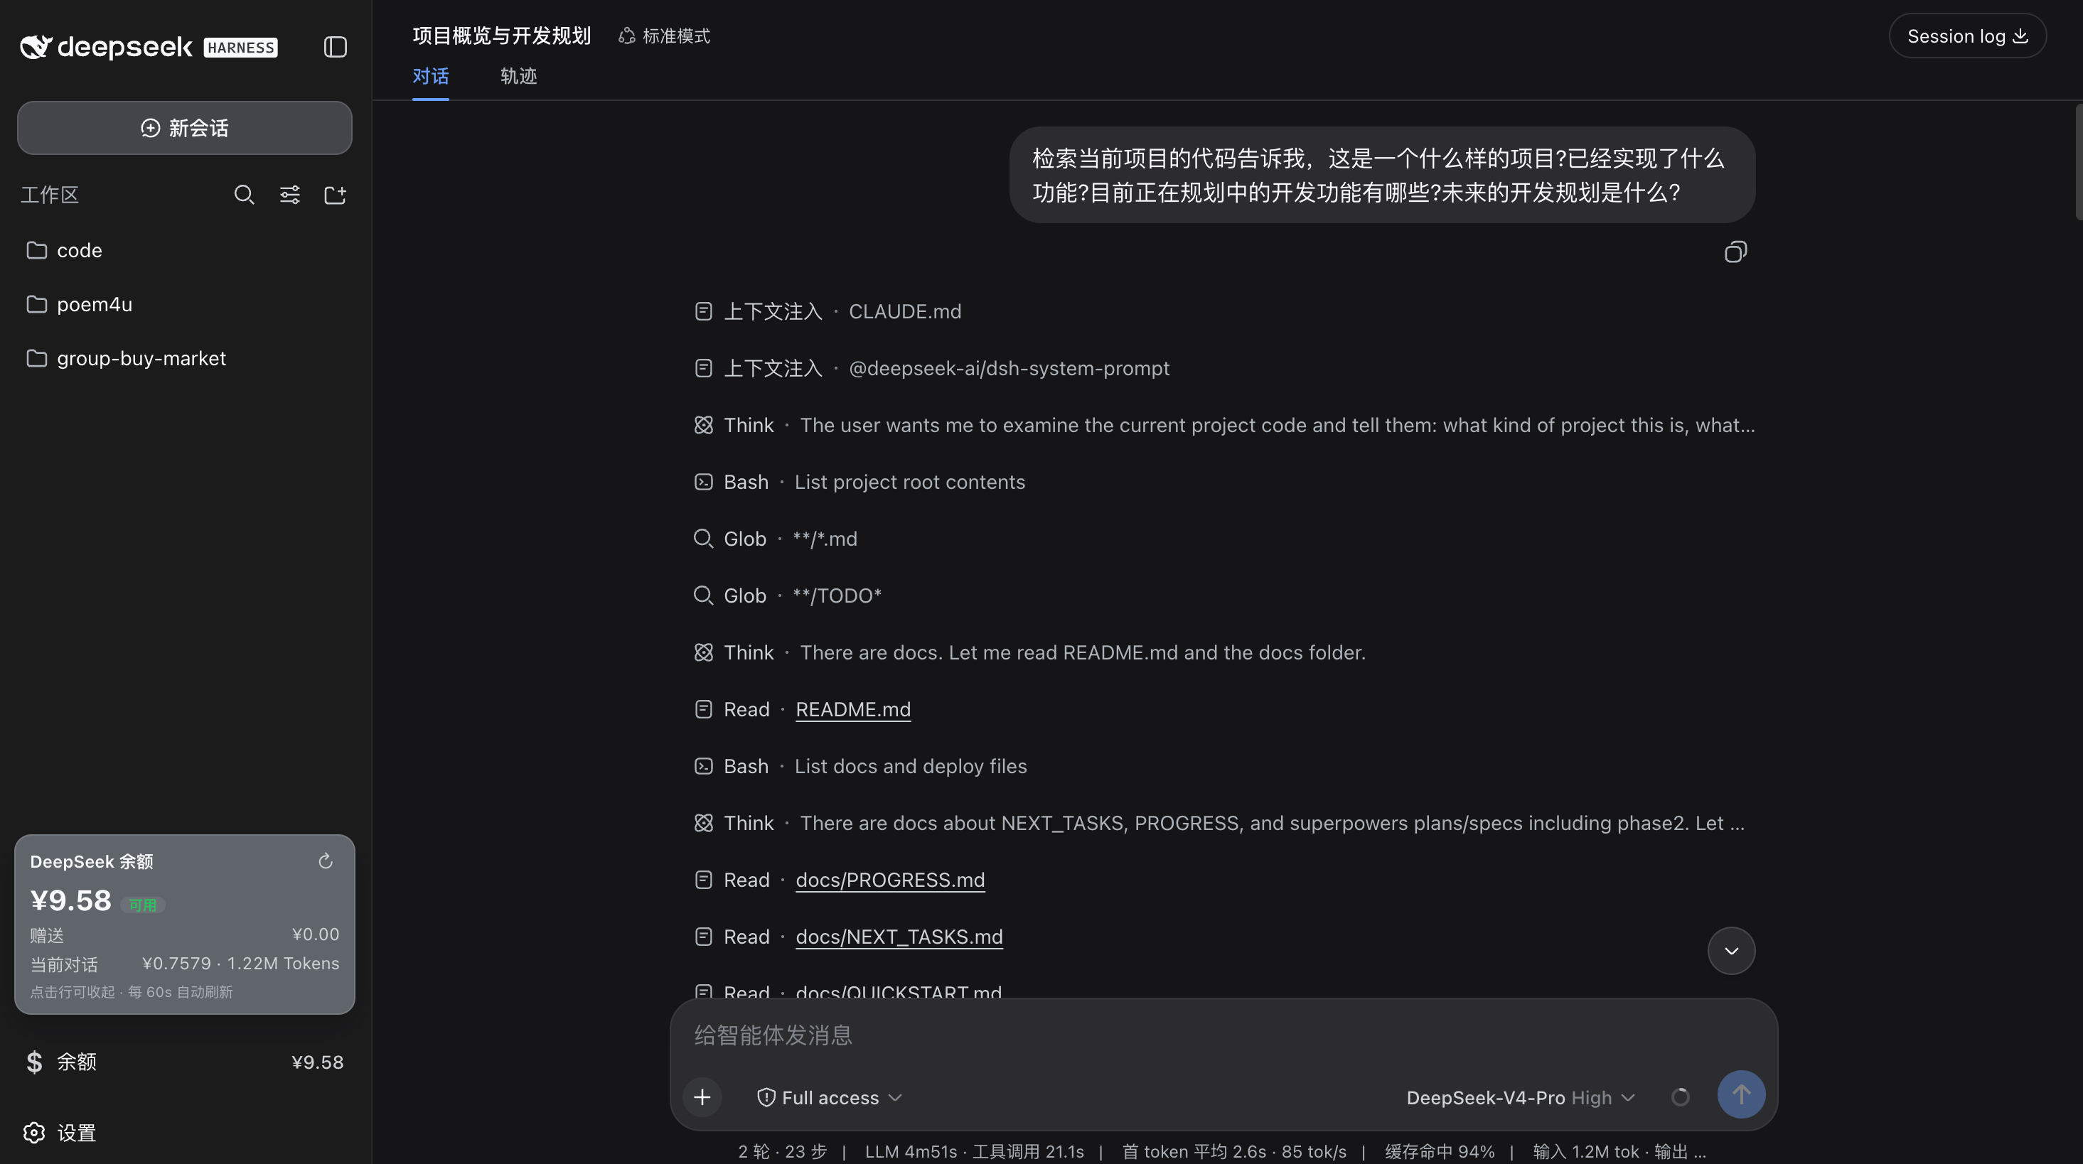Open the Full access permission dropdown
The height and width of the screenshot is (1164, 2083).
coord(829,1098)
